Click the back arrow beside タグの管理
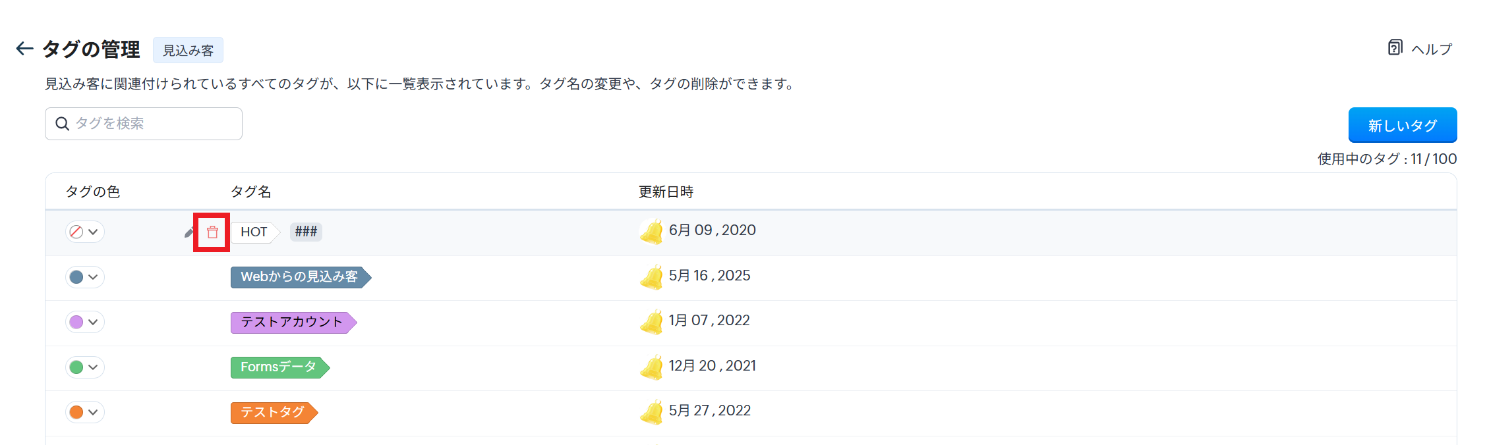 pyautogui.click(x=24, y=49)
